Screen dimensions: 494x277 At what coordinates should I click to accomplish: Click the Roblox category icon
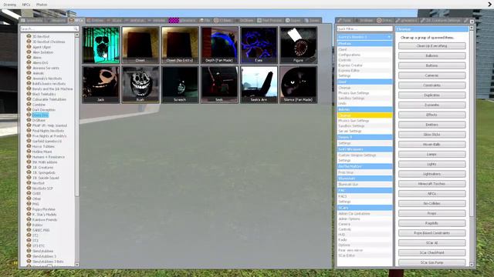29,225
